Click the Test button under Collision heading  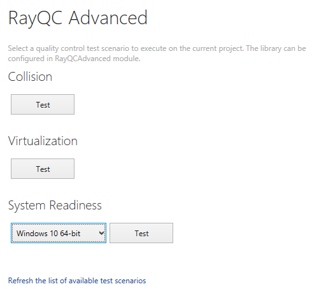point(43,104)
